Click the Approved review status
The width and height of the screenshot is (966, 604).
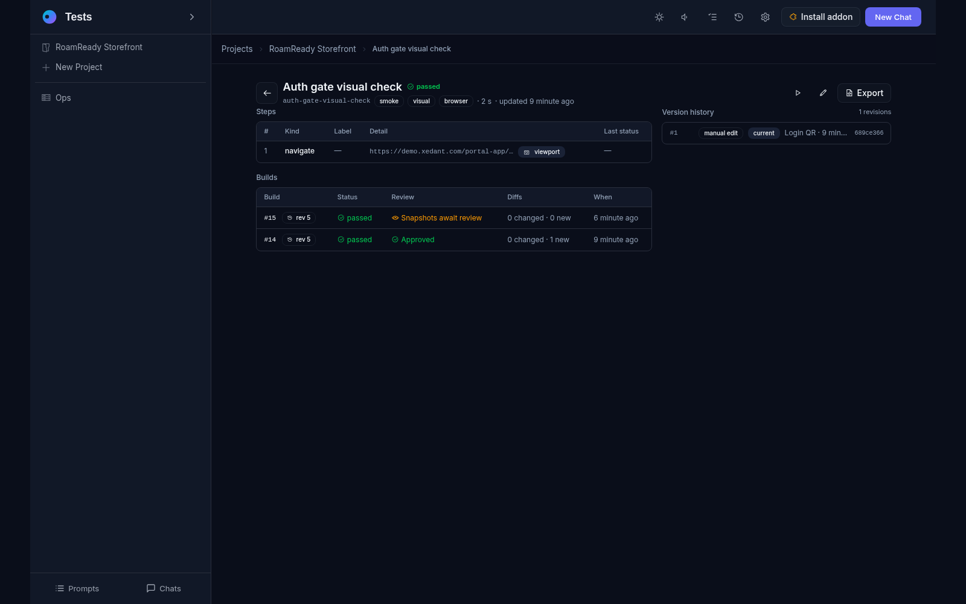(x=413, y=240)
